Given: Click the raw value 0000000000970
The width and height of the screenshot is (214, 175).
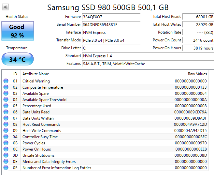Looking at the screenshot, I should coord(191,143).
